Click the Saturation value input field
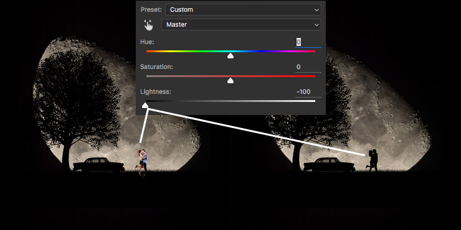 (x=308, y=67)
